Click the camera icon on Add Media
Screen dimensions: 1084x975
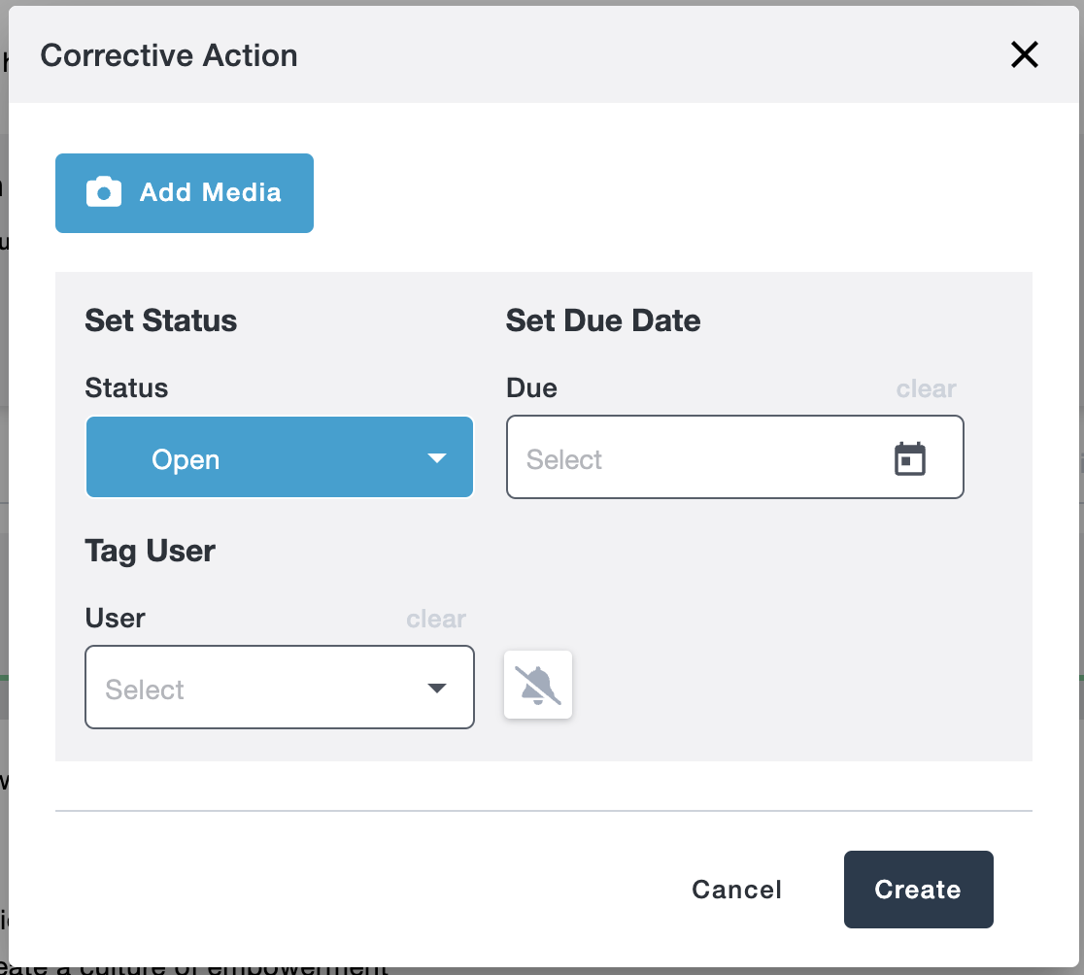[x=104, y=192]
